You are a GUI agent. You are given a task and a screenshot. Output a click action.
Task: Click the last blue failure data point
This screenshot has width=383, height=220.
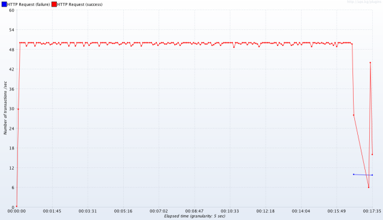tap(372, 175)
